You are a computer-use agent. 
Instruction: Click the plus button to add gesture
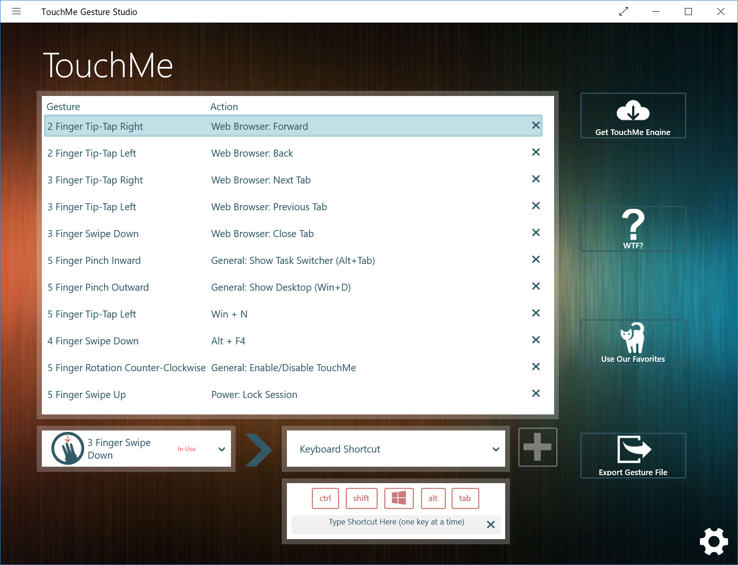537,447
